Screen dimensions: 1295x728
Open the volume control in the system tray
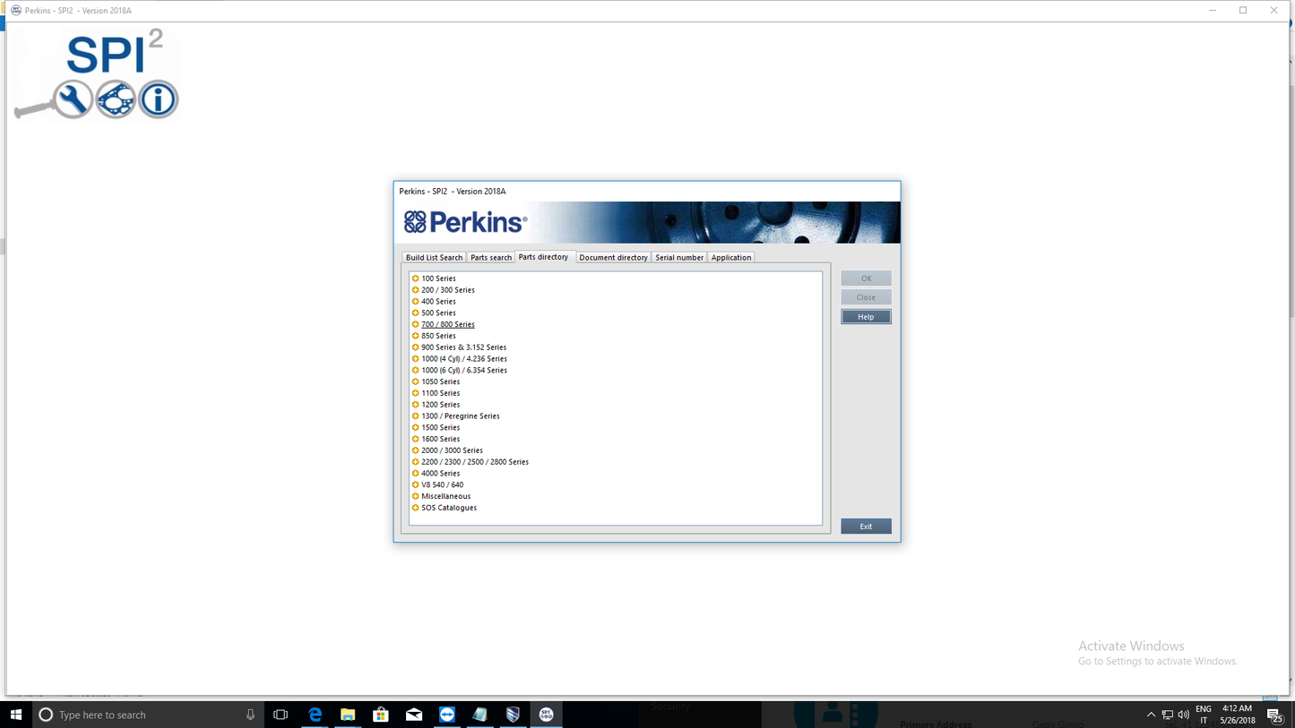1181,714
